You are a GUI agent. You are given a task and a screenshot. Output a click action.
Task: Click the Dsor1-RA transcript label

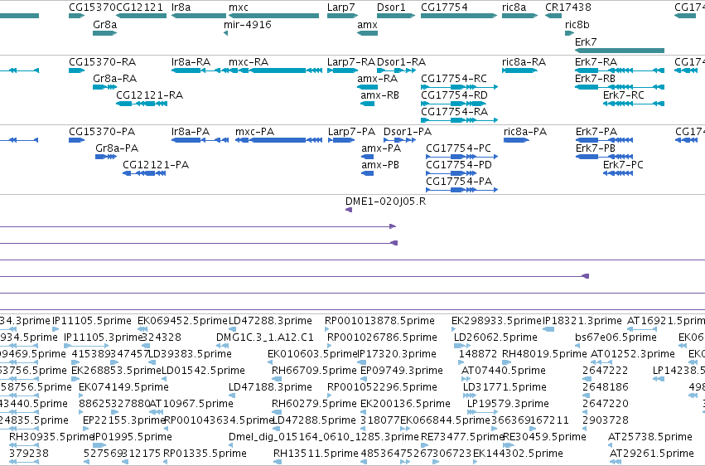401,61
